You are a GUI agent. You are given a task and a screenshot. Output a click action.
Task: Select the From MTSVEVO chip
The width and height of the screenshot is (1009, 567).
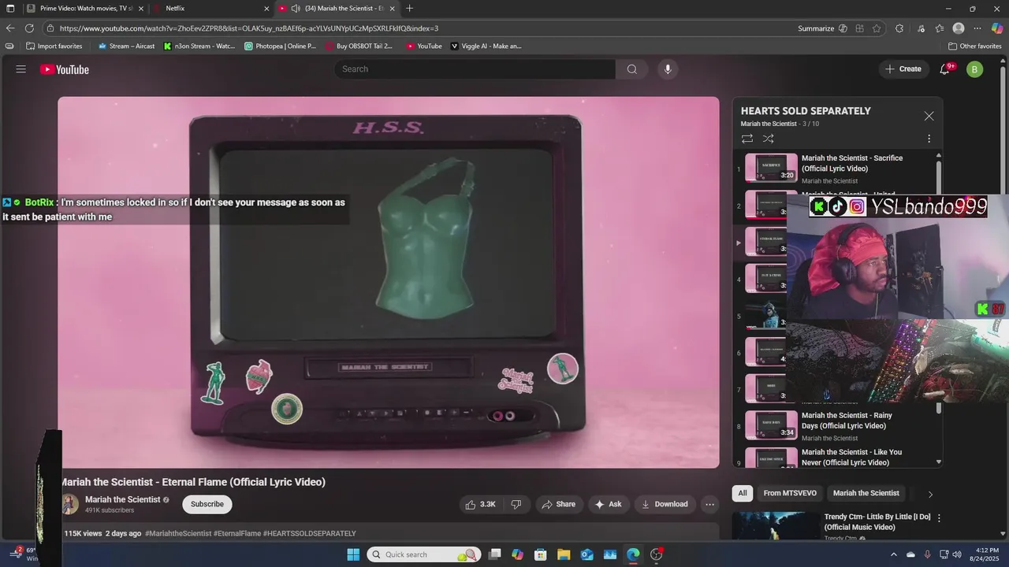click(790, 493)
